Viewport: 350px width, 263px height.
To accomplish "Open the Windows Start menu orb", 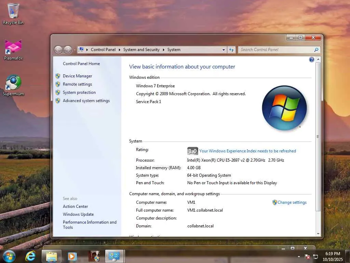I will point(9,256).
